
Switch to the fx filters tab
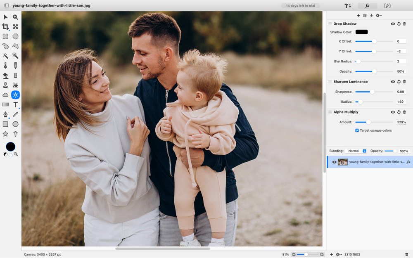click(x=367, y=6)
